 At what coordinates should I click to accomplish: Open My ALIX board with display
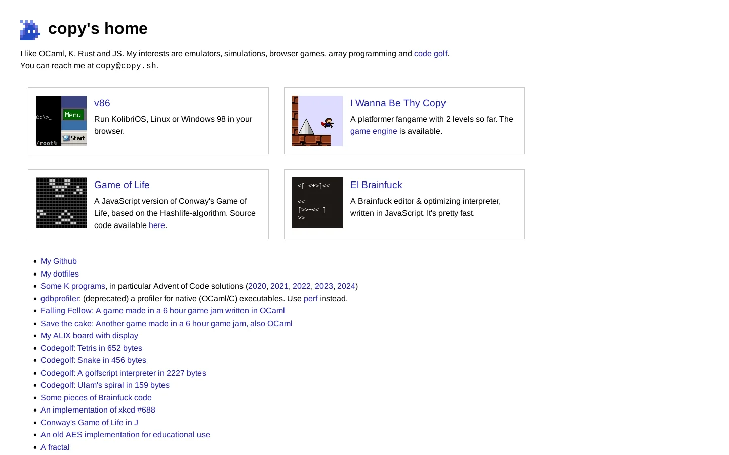point(89,336)
